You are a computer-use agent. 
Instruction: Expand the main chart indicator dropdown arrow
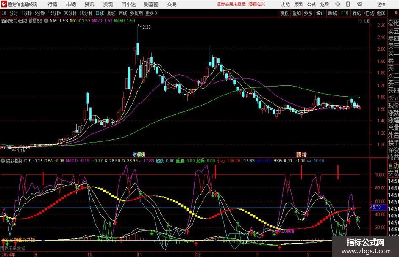coord(46,21)
